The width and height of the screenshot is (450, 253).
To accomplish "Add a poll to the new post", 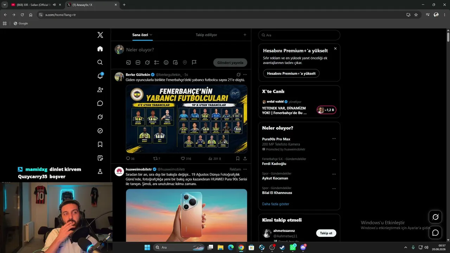I will point(157,63).
